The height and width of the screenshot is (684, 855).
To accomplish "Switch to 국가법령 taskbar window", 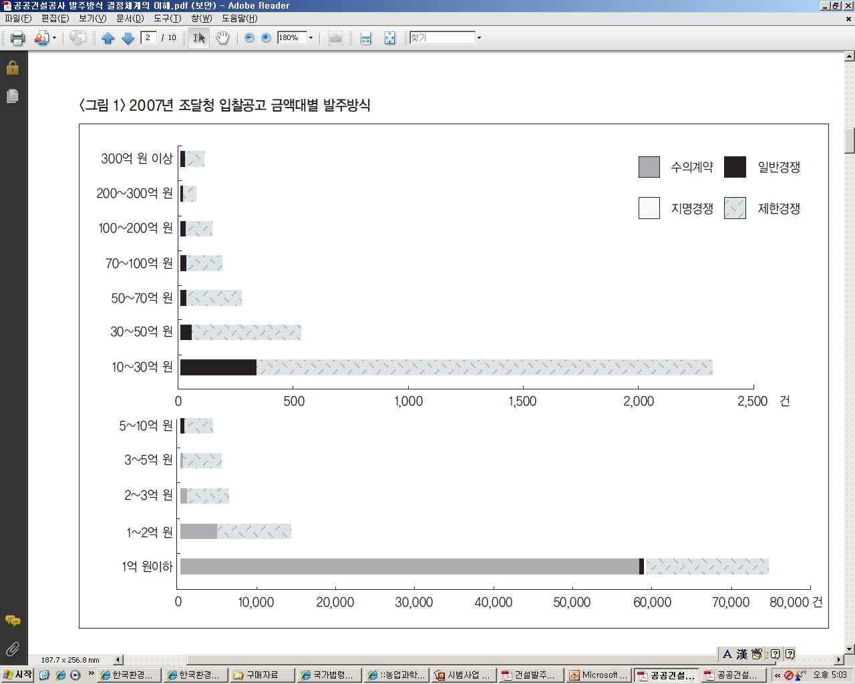I will pos(329,675).
